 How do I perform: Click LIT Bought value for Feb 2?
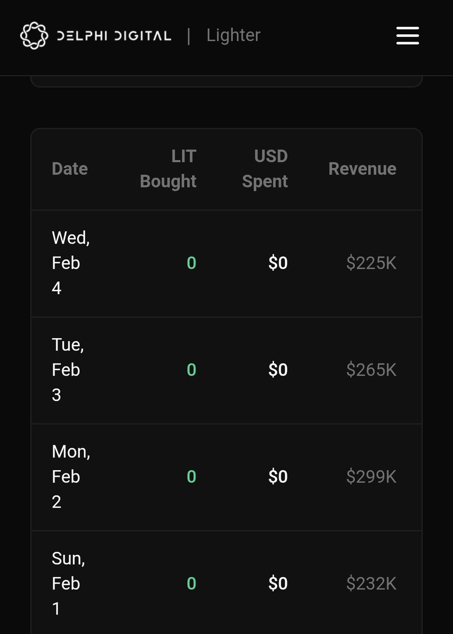(x=191, y=477)
